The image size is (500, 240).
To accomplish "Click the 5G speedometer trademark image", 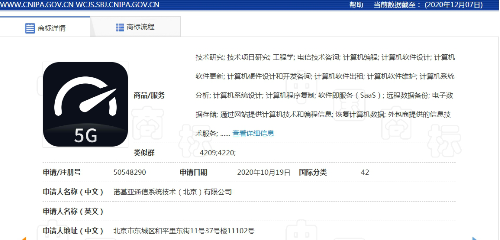I will pos(86,105).
